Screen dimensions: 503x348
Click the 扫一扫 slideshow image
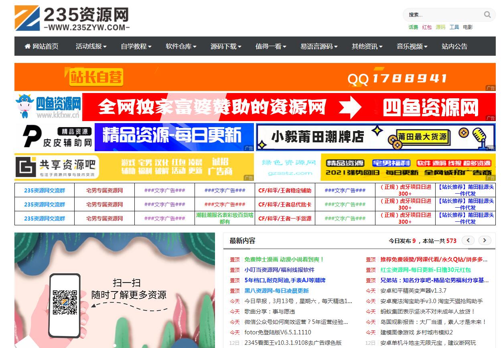[115, 290]
